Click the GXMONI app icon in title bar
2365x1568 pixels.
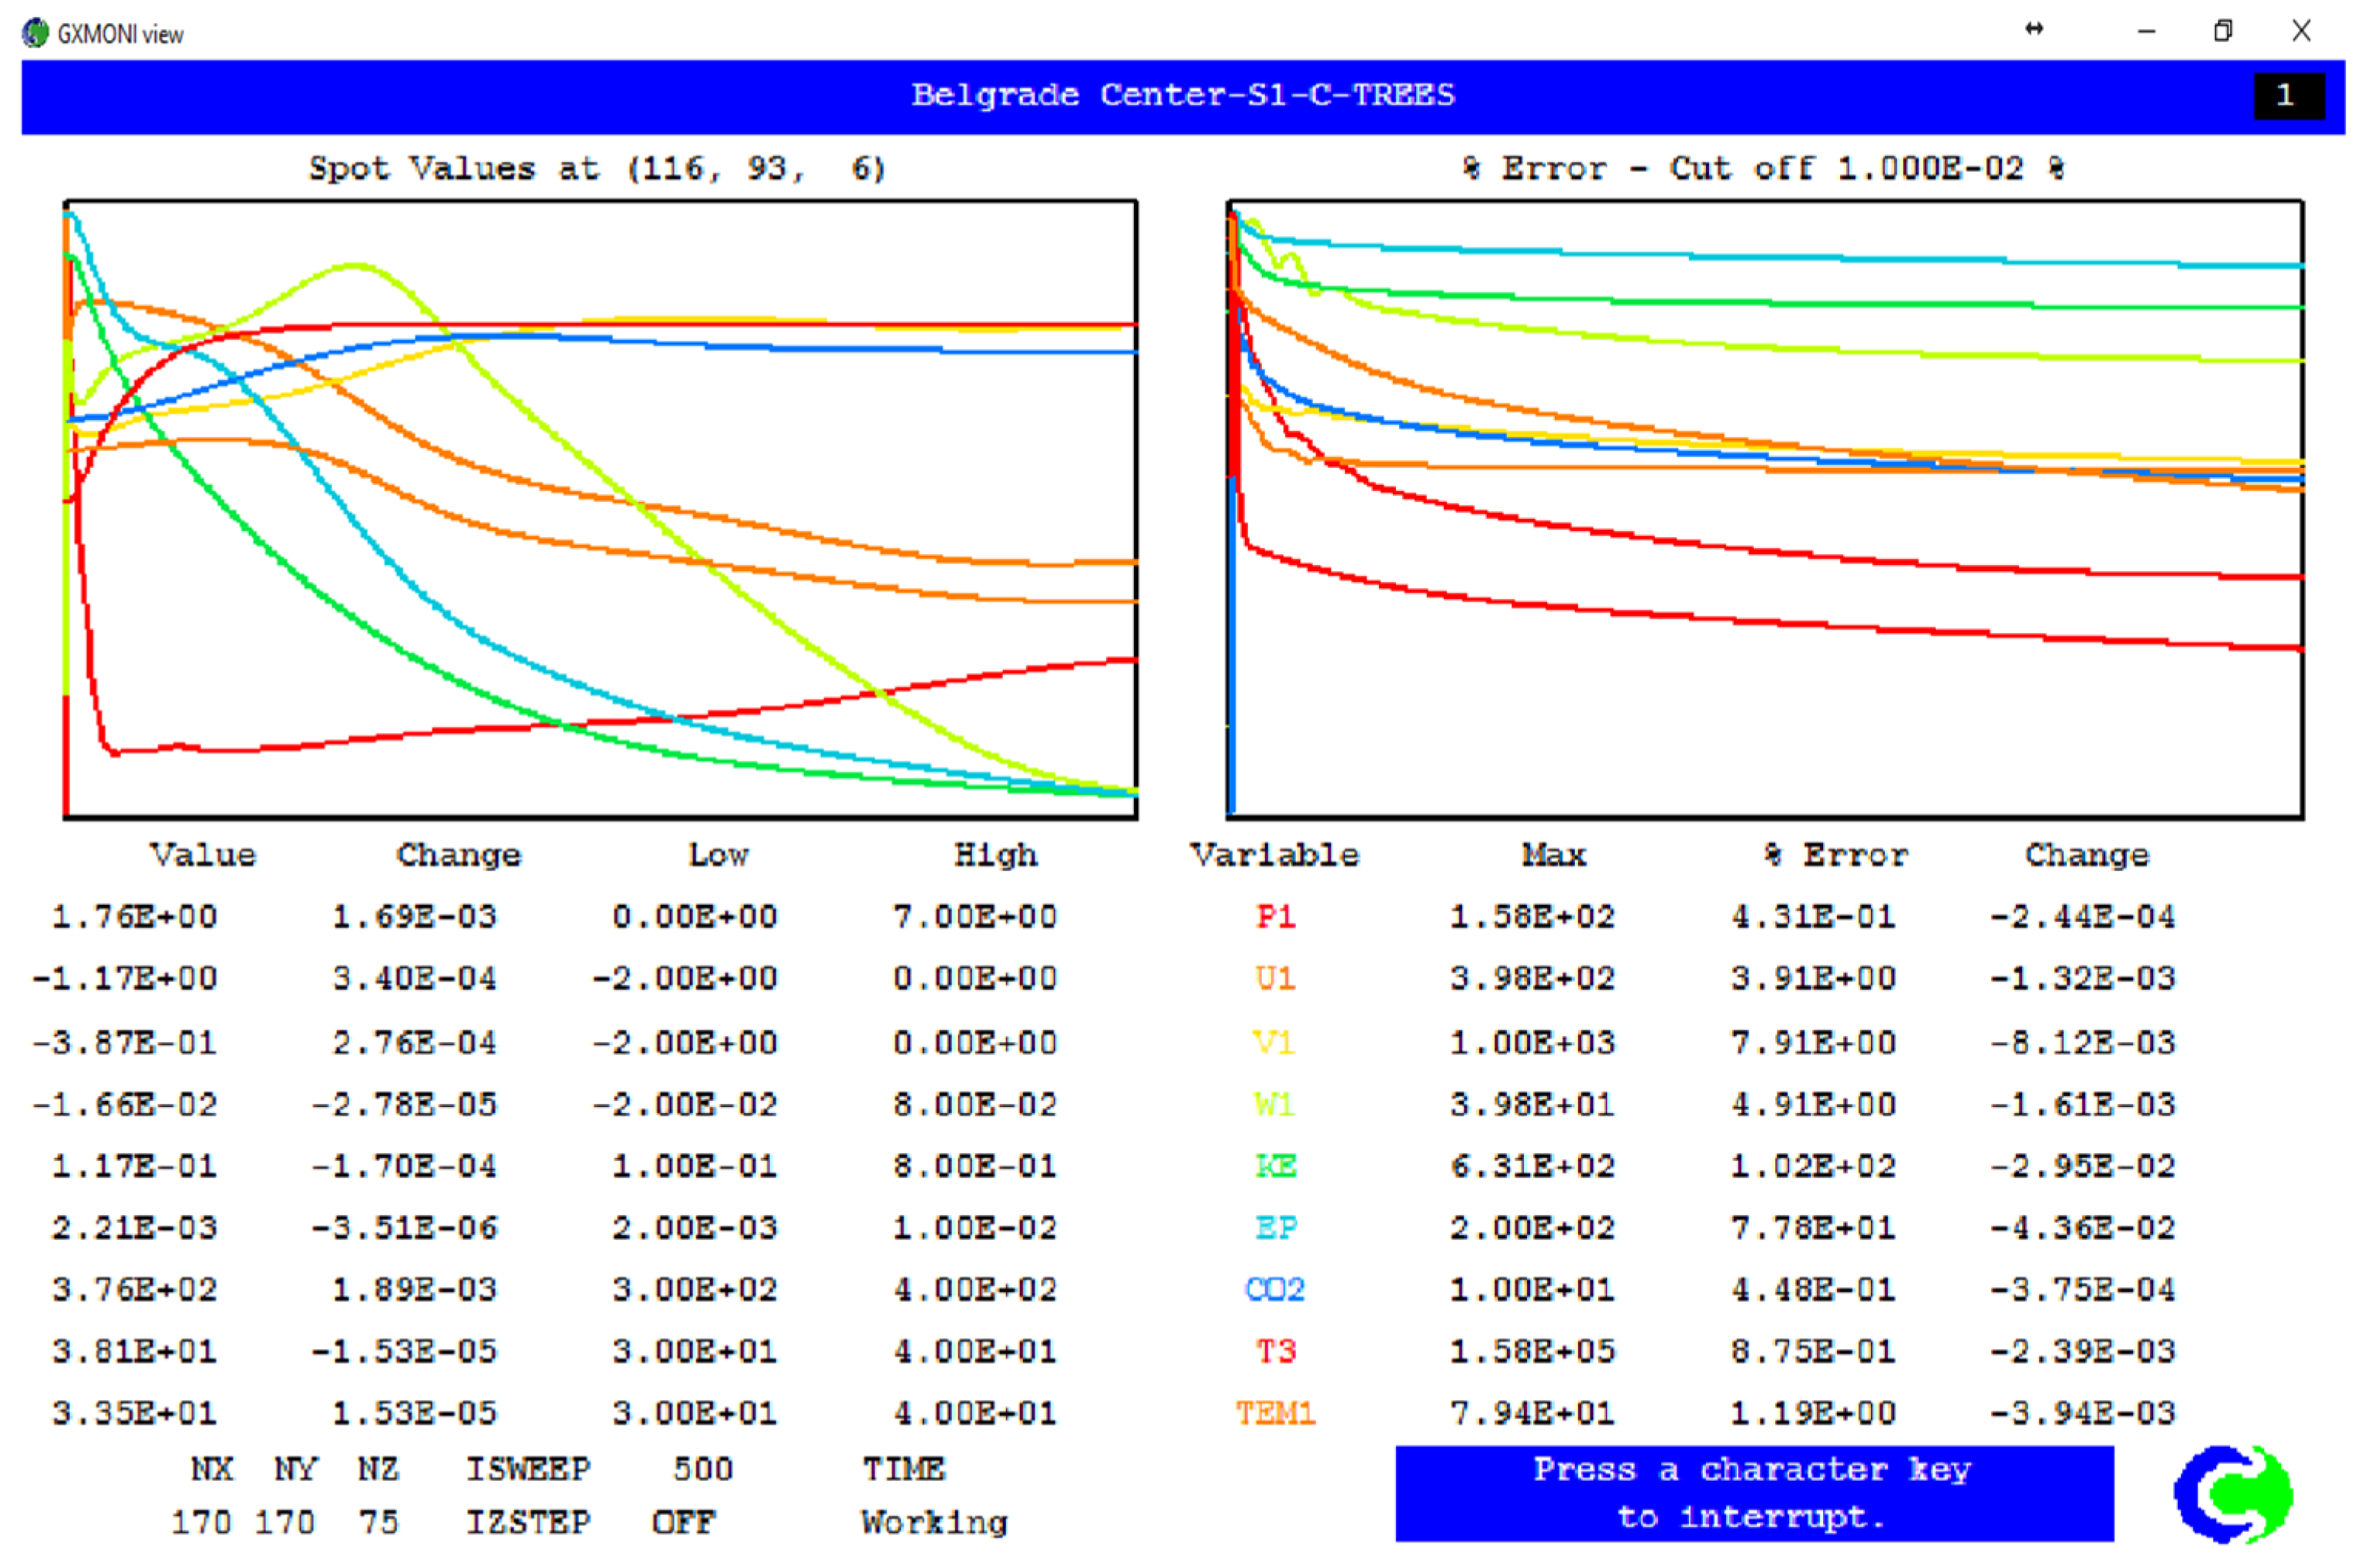coord(35,33)
